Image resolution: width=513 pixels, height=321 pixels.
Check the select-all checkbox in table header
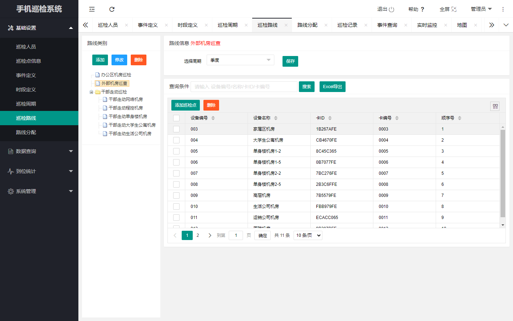click(x=176, y=118)
